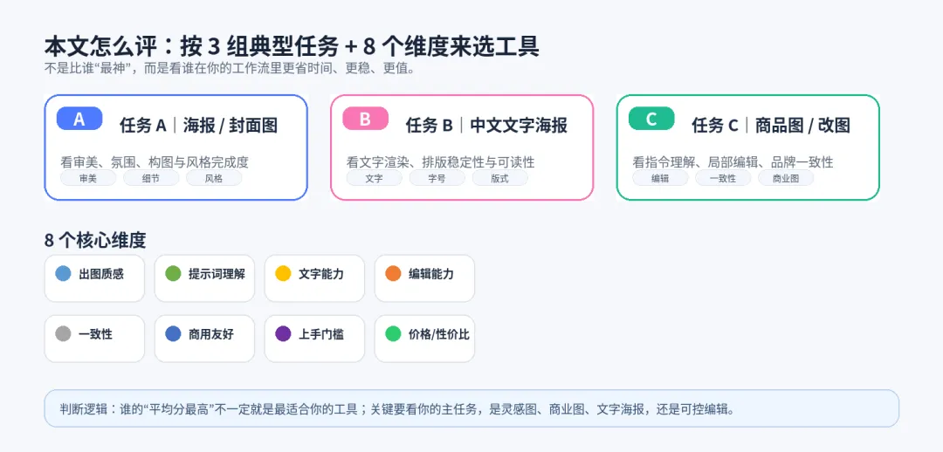Open the 任务 A 海报 / 封面图 card title

(198, 126)
